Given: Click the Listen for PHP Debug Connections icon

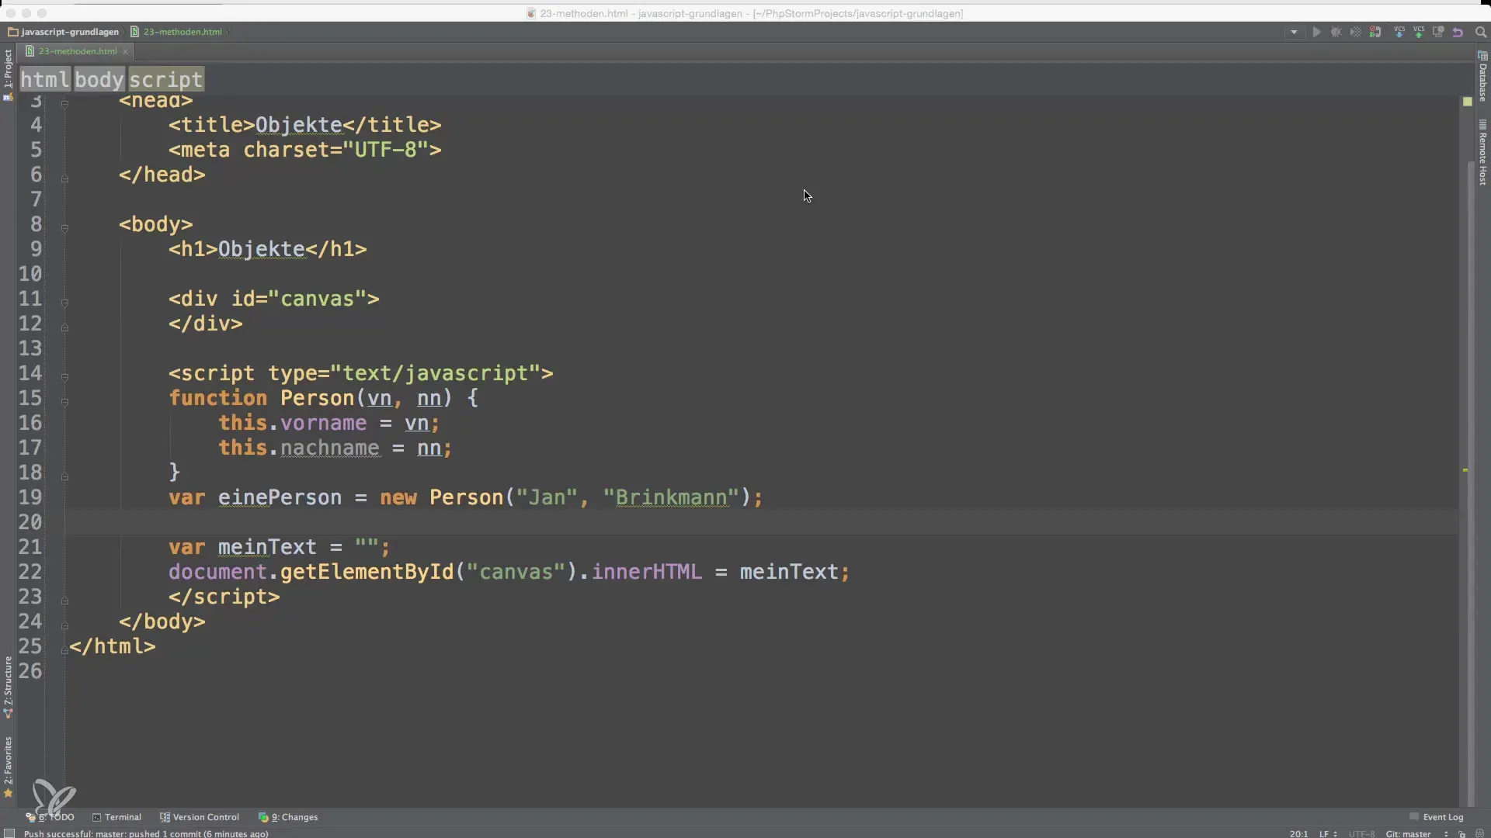Looking at the screenshot, I should [x=1375, y=32].
